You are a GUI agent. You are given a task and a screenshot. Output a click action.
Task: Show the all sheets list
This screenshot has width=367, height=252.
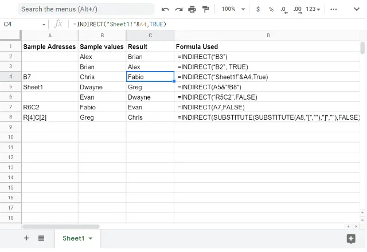click(41, 238)
